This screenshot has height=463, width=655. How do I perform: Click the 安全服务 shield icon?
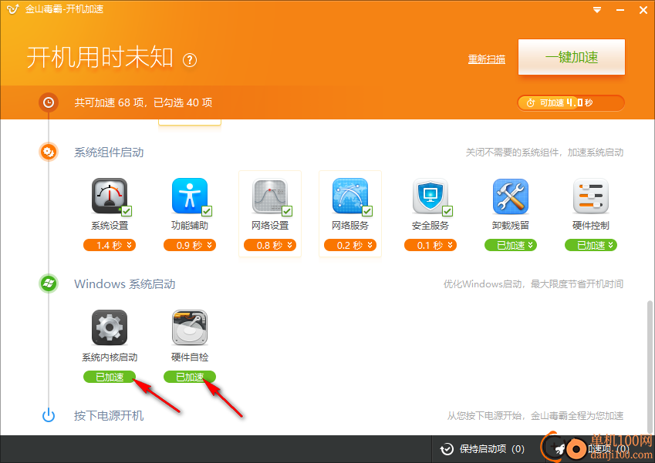[430, 196]
